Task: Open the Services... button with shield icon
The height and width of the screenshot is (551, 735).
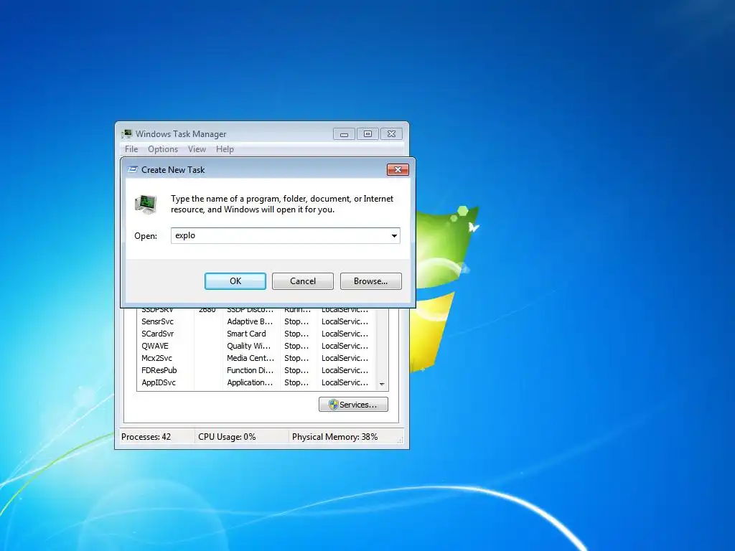Action: [353, 405]
